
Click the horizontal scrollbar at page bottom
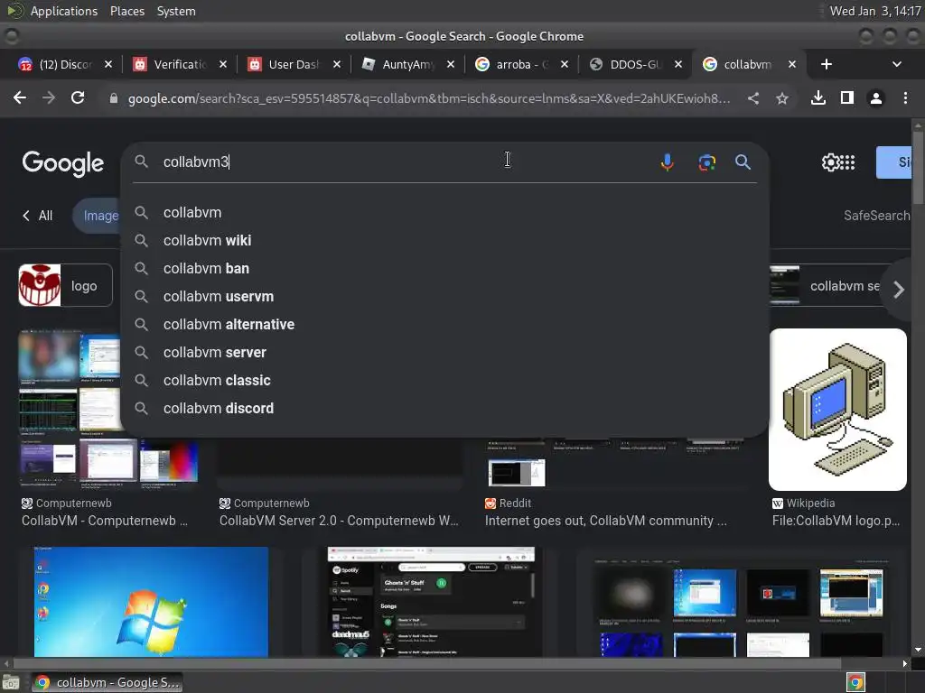tap(427, 663)
